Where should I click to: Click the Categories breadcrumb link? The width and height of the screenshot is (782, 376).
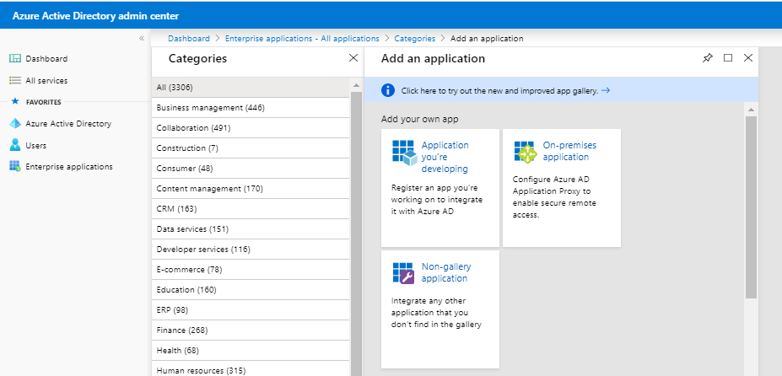pos(414,39)
